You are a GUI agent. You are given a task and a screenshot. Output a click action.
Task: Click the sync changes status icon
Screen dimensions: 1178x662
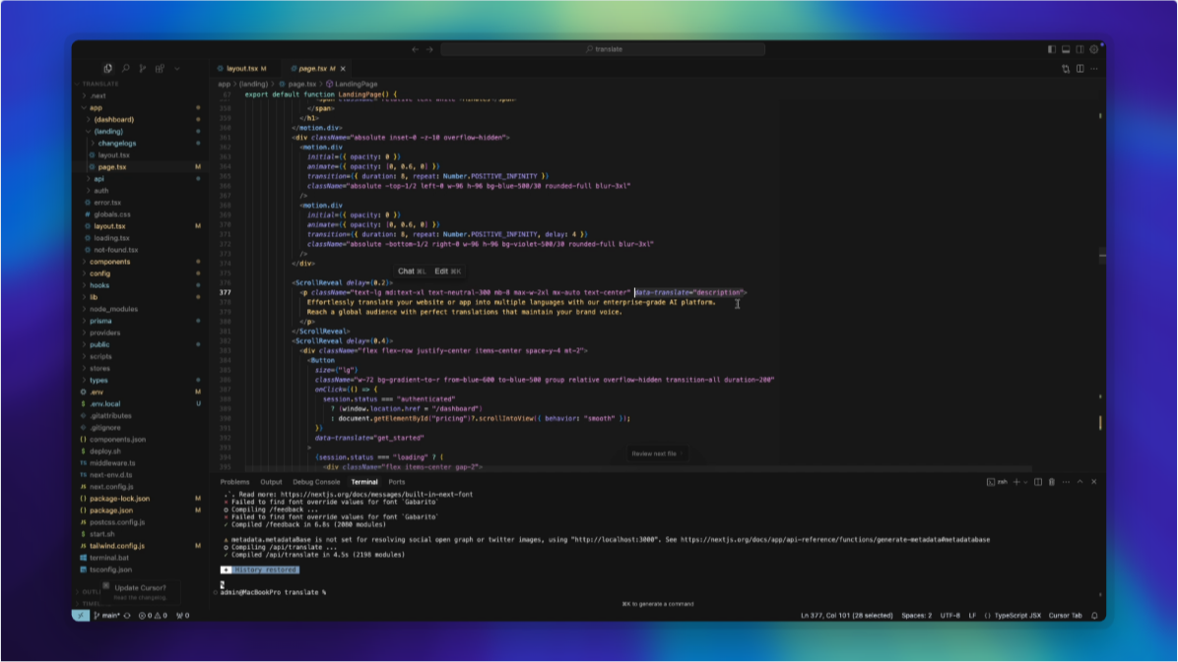point(127,616)
